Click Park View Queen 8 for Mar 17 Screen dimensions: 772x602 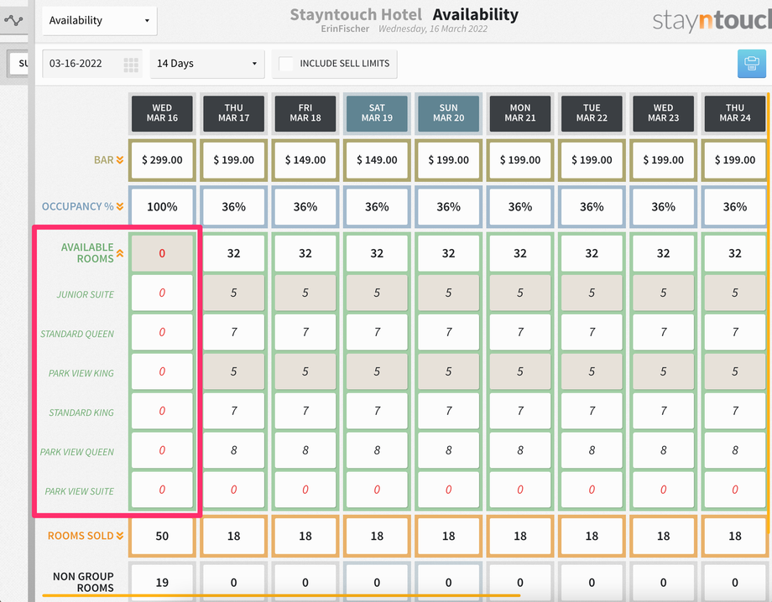(234, 450)
